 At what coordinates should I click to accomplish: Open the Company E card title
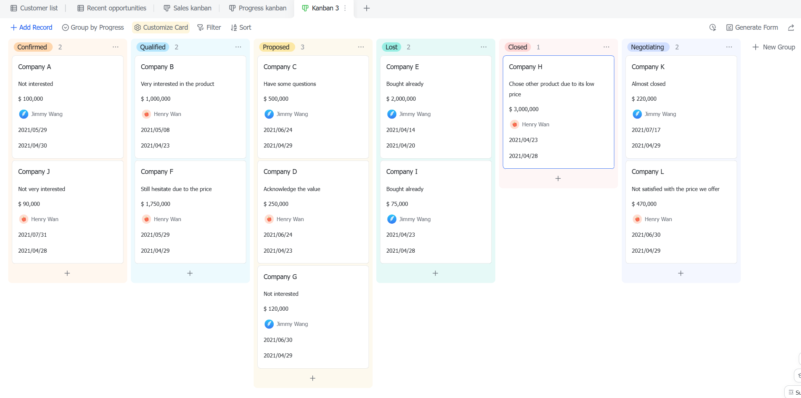402,67
